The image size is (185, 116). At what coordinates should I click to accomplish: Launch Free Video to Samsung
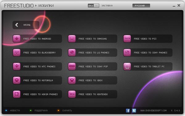click(x=92, y=39)
